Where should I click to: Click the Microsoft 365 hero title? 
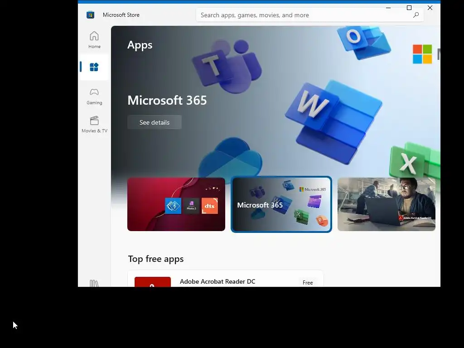(x=167, y=100)
